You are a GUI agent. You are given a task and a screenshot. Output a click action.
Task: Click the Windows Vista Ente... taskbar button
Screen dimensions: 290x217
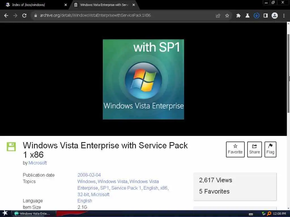point(34,214)
